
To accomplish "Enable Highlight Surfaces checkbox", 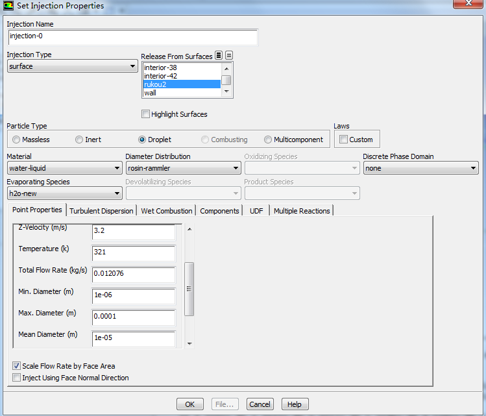I will (x=145, y=114).
